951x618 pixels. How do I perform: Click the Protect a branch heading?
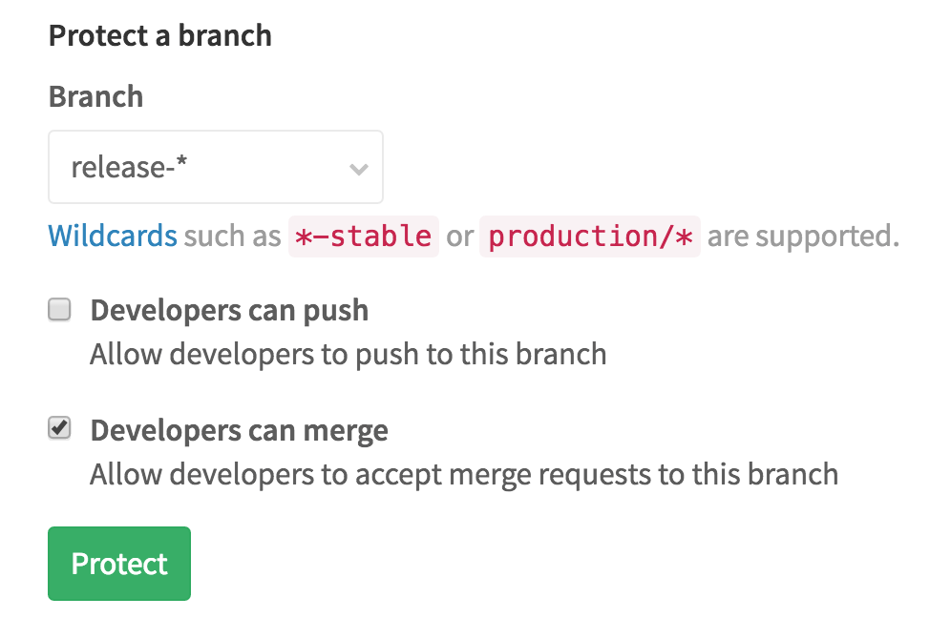(x=159, y=35)
